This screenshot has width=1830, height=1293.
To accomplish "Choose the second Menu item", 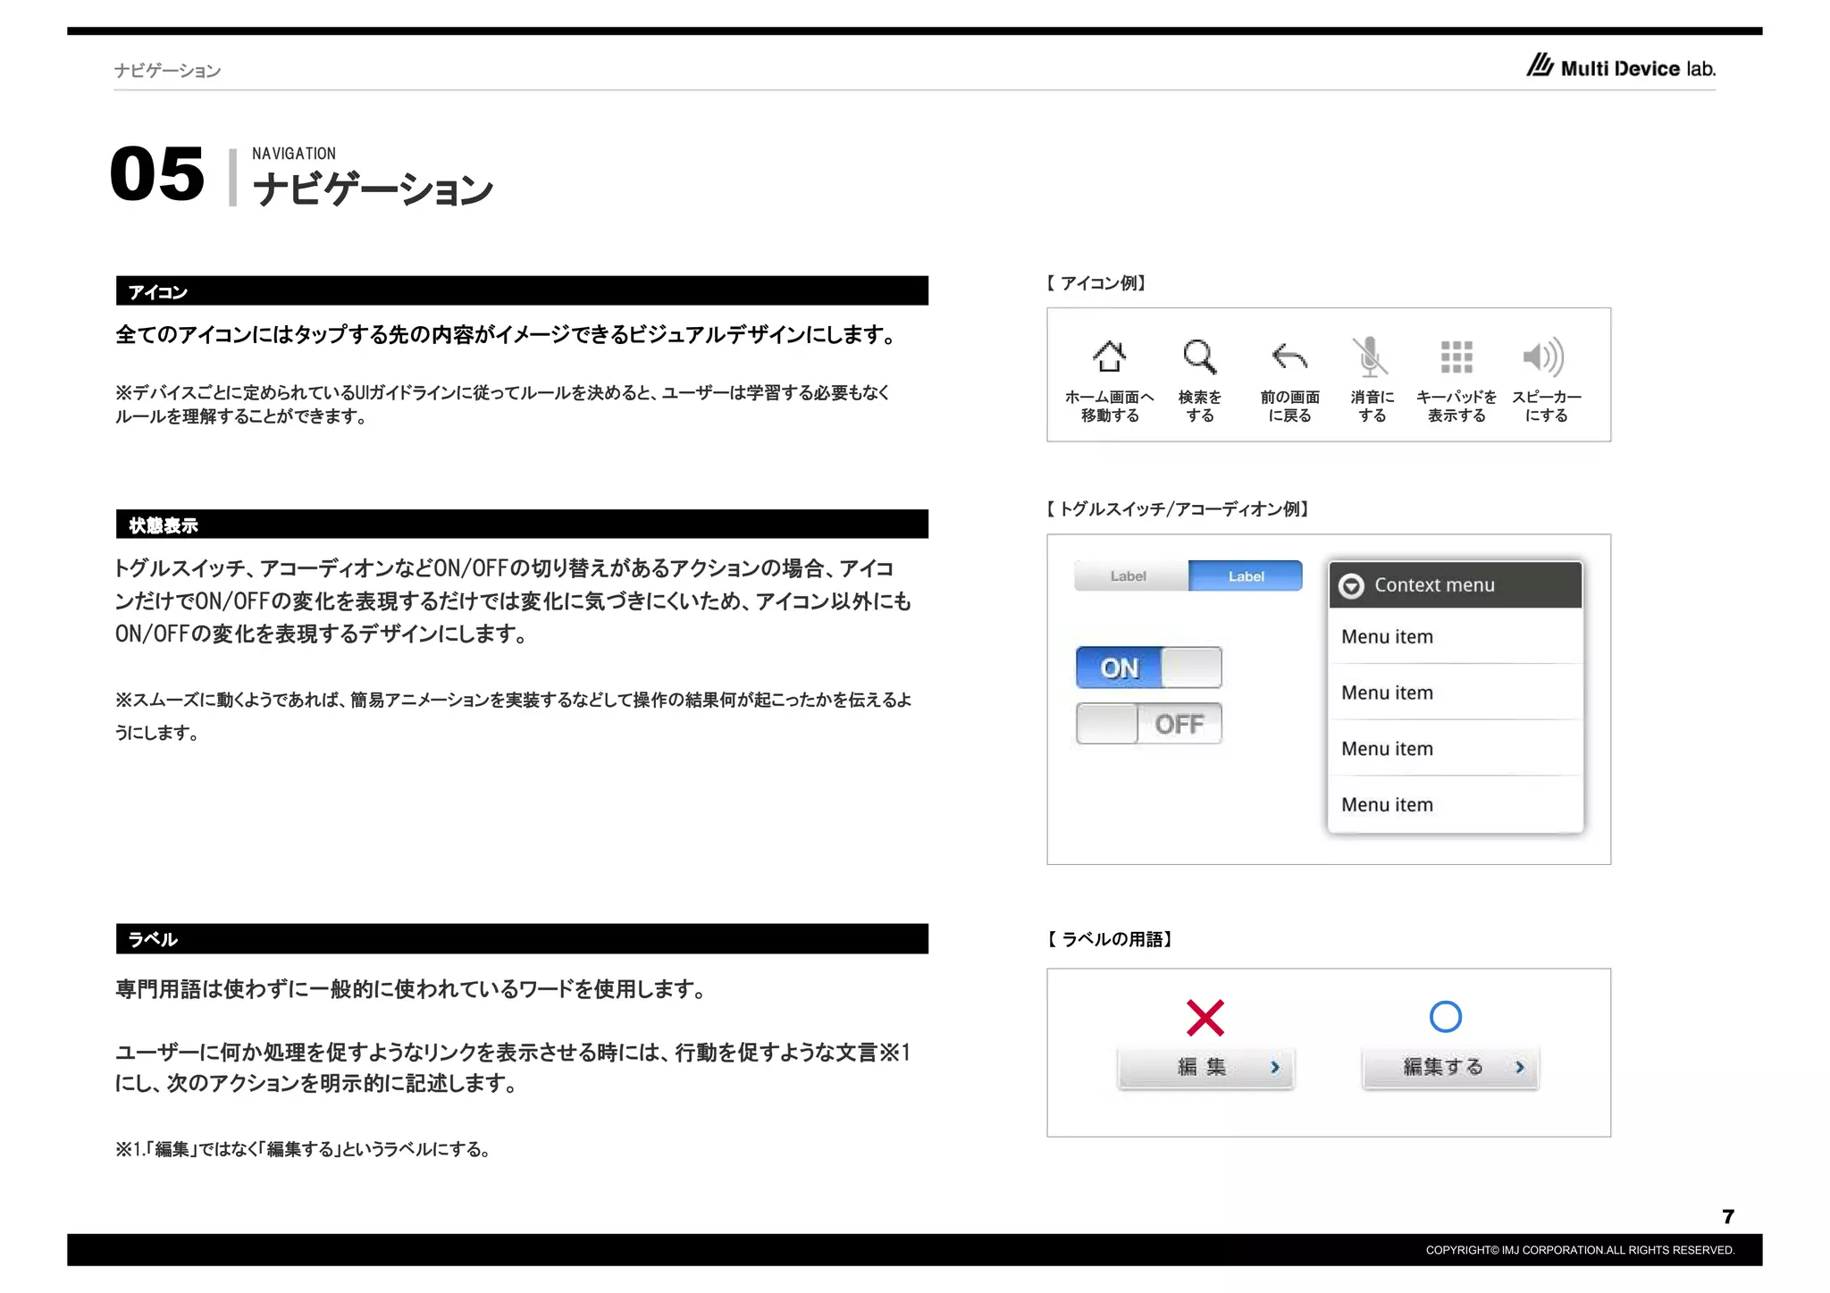I will pos(1455,693).
